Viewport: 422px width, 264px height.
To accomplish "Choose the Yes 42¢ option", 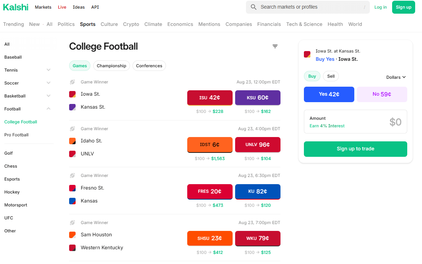I will (329, 94).
